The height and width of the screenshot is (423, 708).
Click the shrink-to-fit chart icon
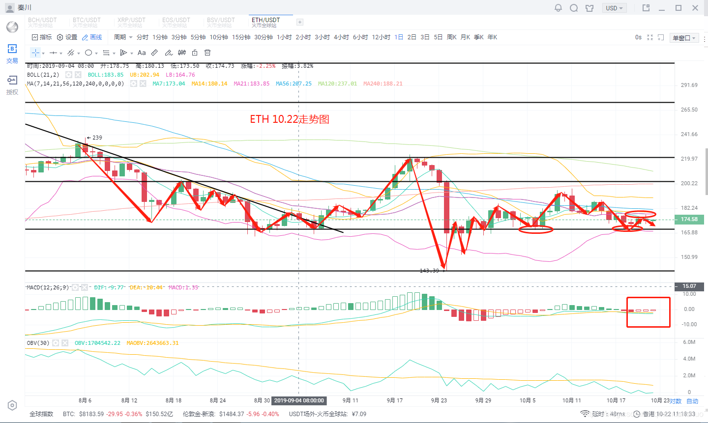(x=650, y=37)
